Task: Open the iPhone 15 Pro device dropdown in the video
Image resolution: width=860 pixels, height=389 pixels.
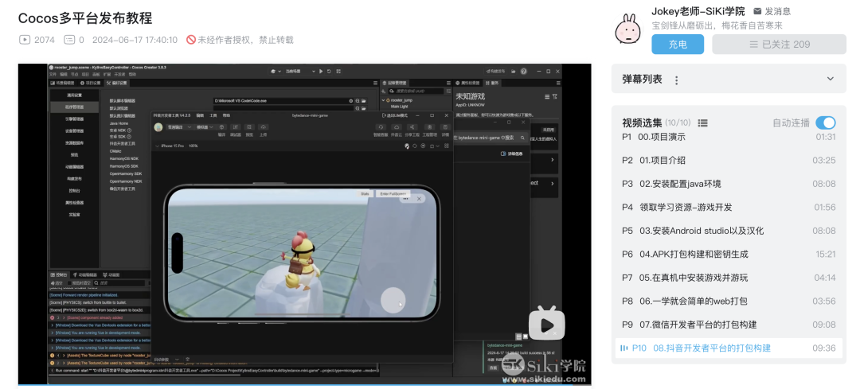Action: click(170, 146)
